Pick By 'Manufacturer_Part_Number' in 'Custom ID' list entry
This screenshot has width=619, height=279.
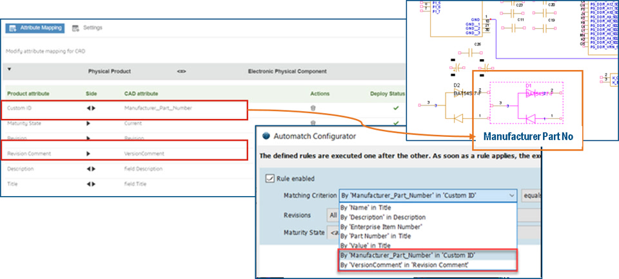coord(427,255)
